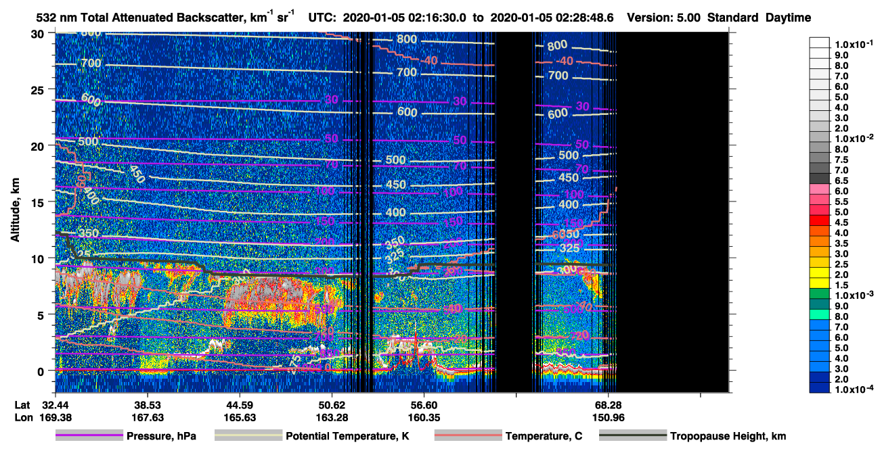
Task: Click the 'Standard' label in header
Action: [733, 18]
